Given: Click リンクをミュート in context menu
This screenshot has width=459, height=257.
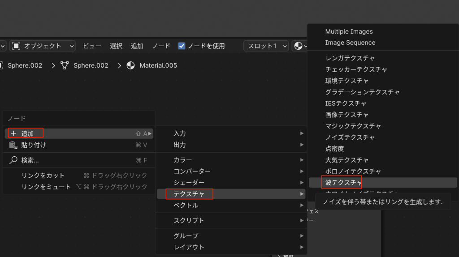Looking at the screenshot, I should click(46, 187).
